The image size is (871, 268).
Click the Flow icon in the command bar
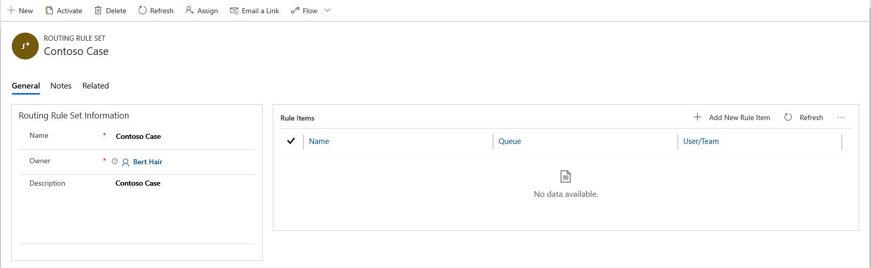295,11
